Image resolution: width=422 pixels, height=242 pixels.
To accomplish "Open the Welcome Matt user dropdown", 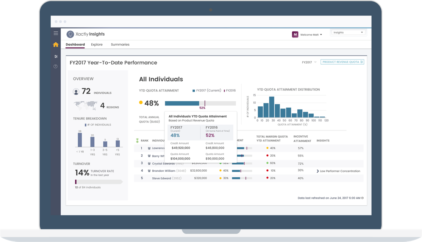I will tap(311, 35).
